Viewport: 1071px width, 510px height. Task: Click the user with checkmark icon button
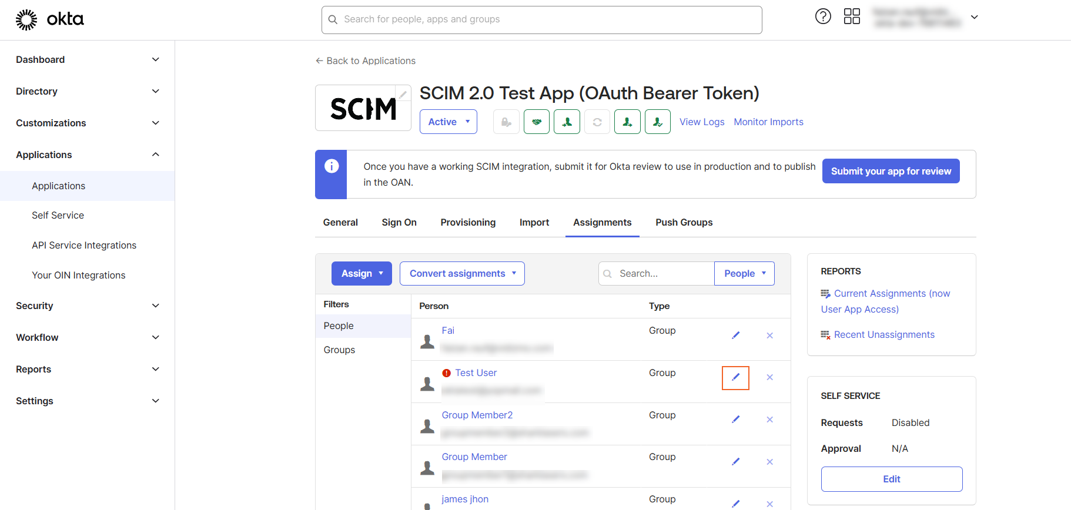(658, 122)
